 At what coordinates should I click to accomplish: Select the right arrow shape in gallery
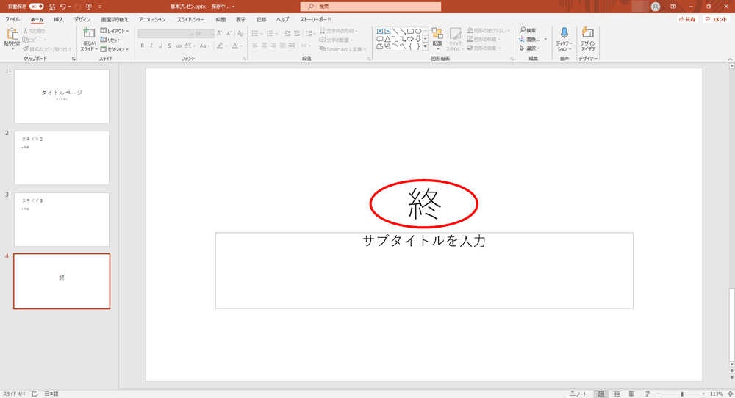410,39
